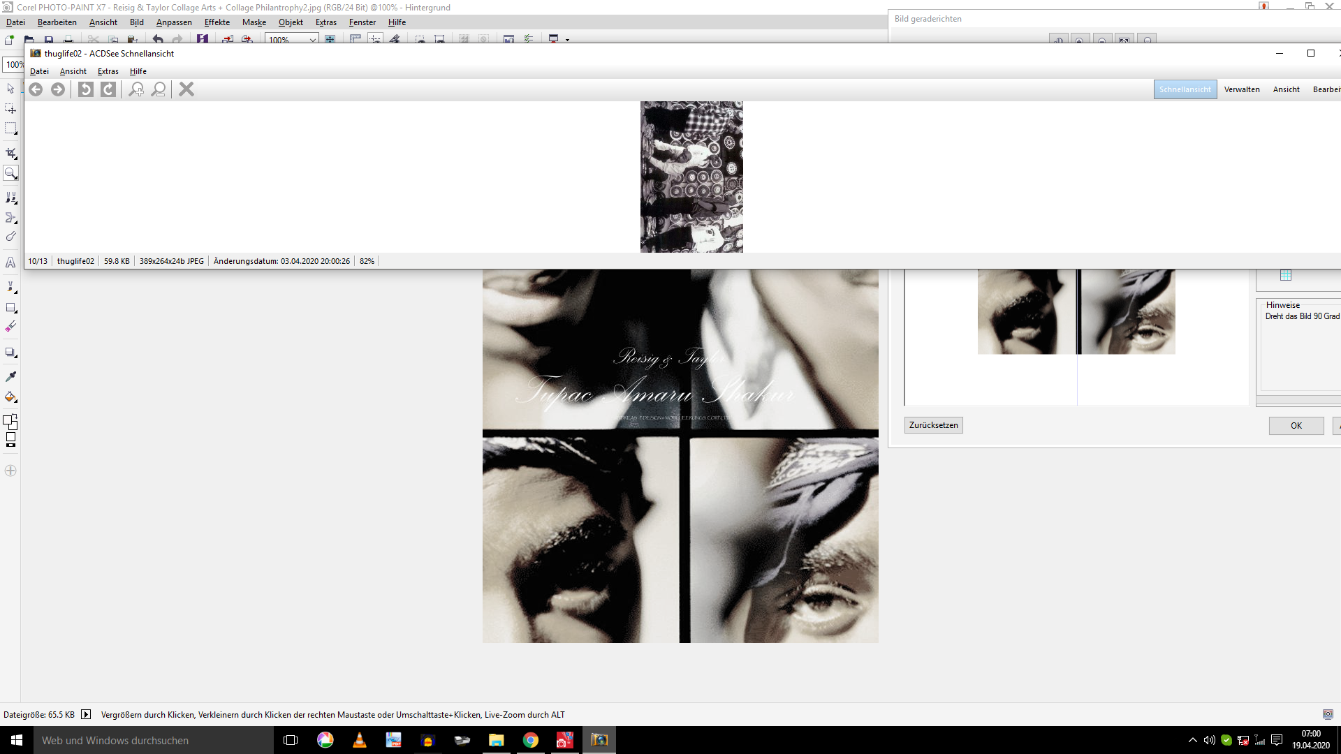Open Extras menu in ACDSee window
The image size is (1341, 754).
(x=108, y=71)
